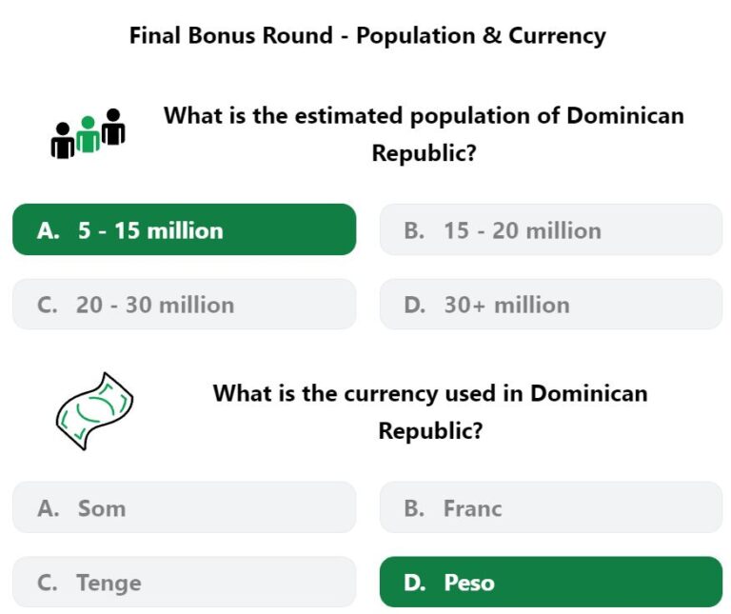Click the three-people population icon
This screenshot has width=731, height=614.
tap(88, 134)
